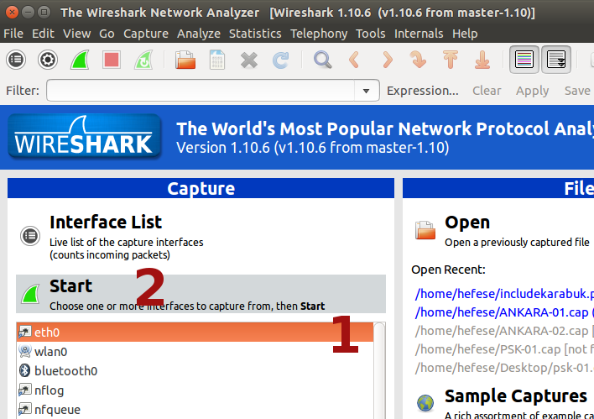Click the Save filter button
The height and width of the screenshot is (419, 594).
[x=577, y=91]
